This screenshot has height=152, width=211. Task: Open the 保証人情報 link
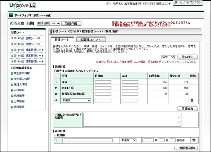click(x=20, y=84)
